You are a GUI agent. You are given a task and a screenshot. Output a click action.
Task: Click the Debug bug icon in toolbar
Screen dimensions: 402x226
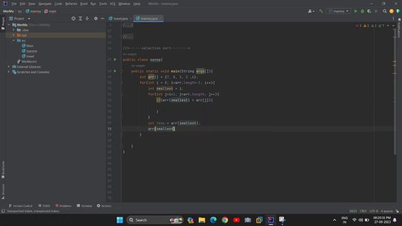tap(362, 11)
